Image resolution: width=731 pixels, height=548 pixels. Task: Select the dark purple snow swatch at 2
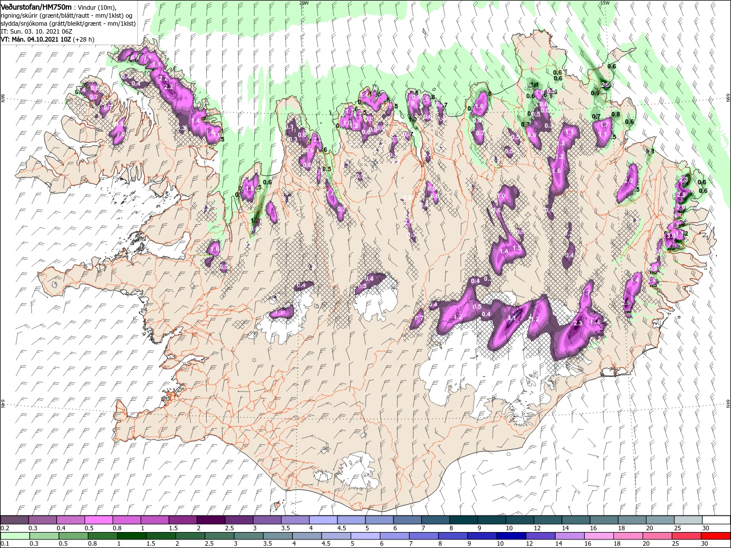pos(211,520)
